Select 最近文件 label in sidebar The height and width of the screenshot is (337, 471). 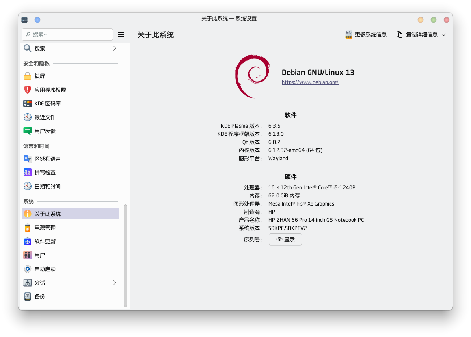[x=45, y=117]
